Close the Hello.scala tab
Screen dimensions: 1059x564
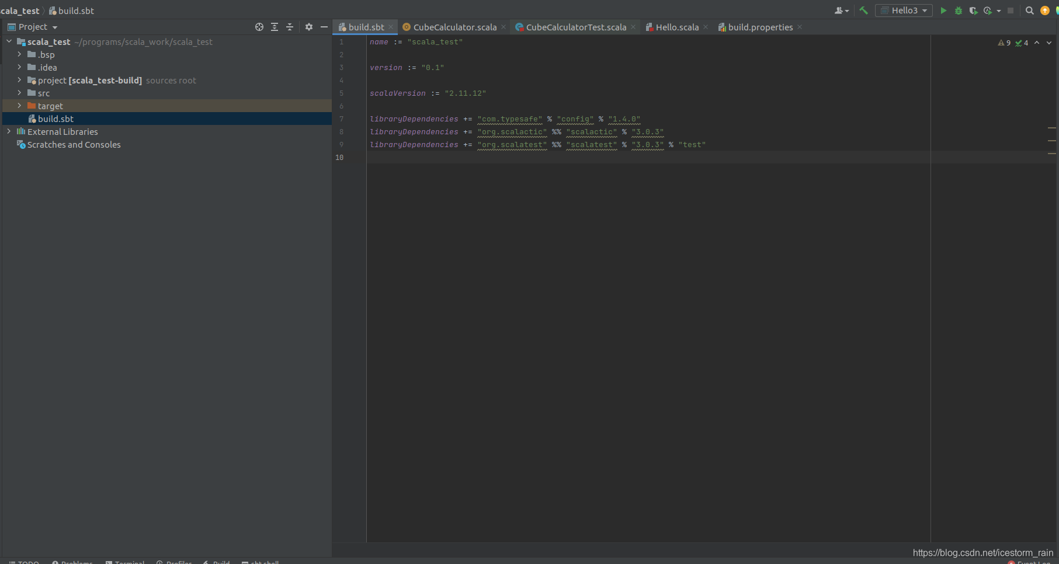tap(706, 27)
